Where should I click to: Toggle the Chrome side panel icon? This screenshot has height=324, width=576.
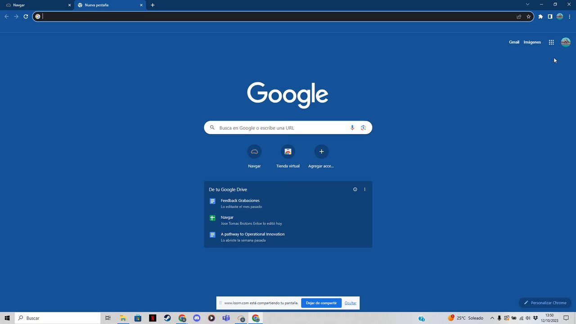[x=550, y=17]
